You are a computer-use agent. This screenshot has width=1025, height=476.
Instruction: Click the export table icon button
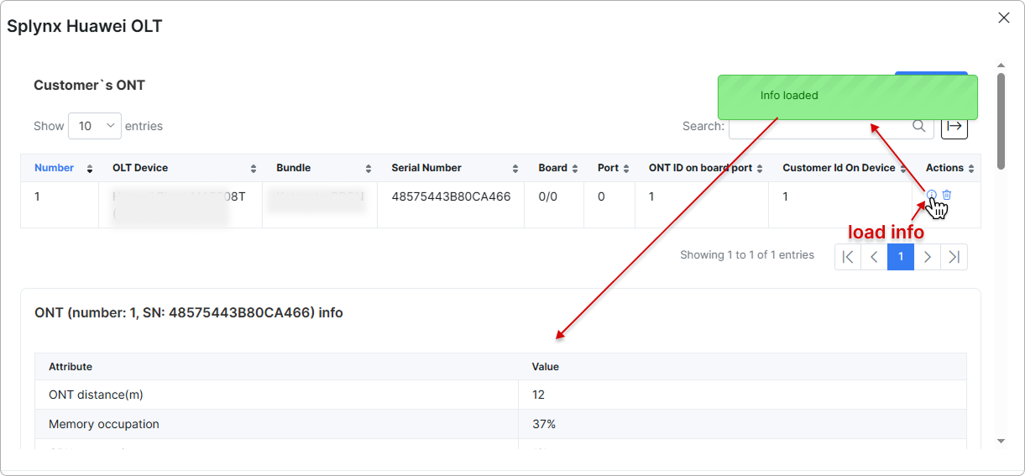954,126
